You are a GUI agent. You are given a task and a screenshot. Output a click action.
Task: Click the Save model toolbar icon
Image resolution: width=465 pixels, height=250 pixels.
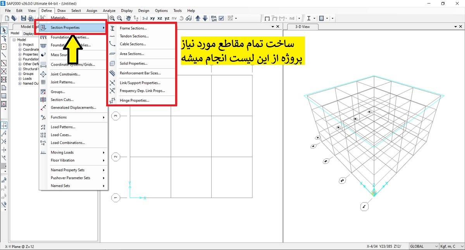click(x=24, y=18)
